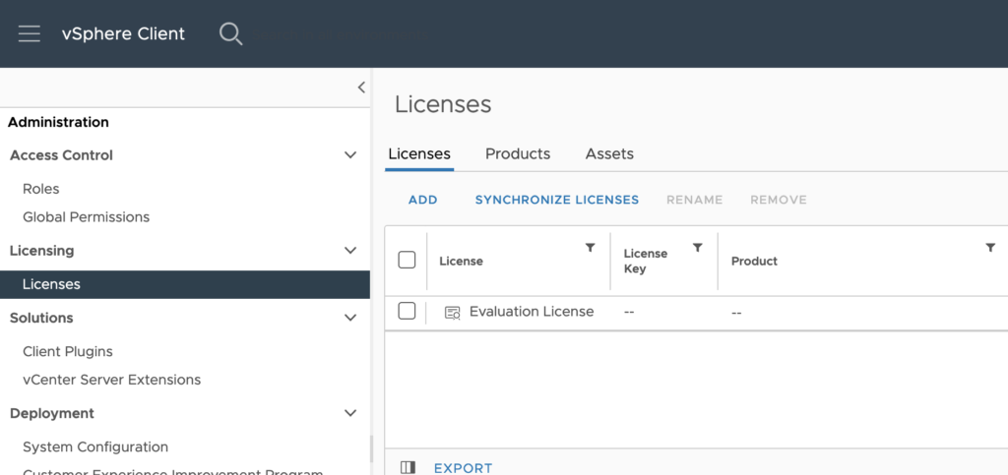Click the column chooser icon beside Export
The height and width of the screenshot is (475, 1008).
(x=408, y=468)
